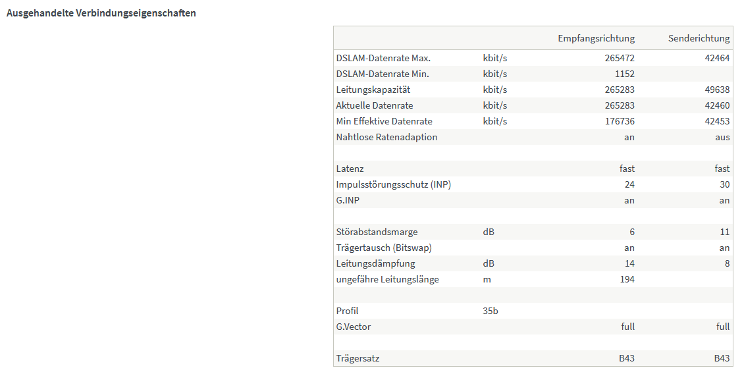Select the Trägertausch (Bitswap) label

point(384,248)
